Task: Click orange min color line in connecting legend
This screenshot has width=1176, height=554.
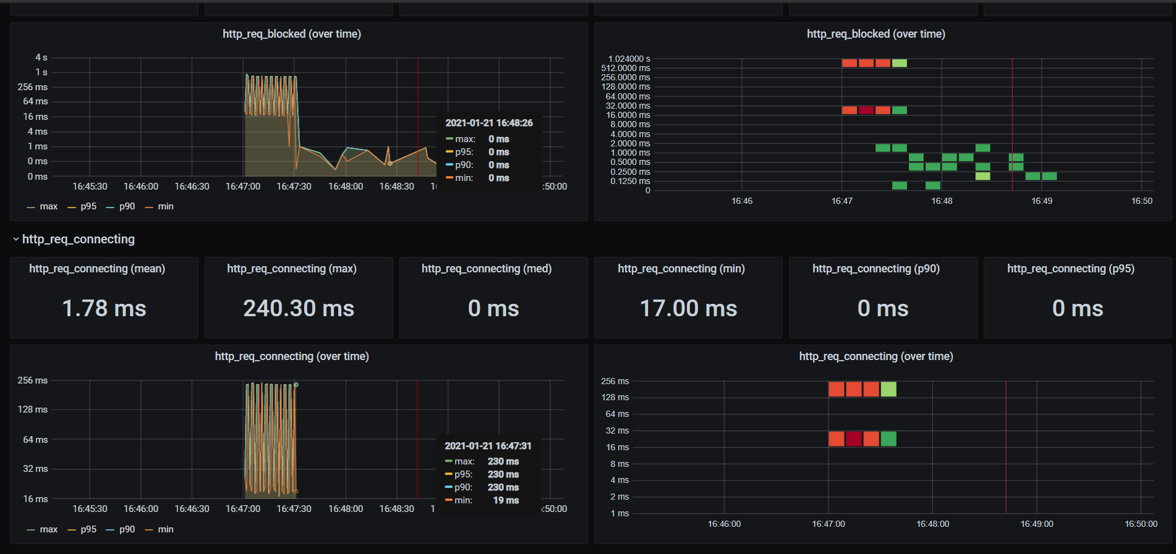Action: coord(149,531)
